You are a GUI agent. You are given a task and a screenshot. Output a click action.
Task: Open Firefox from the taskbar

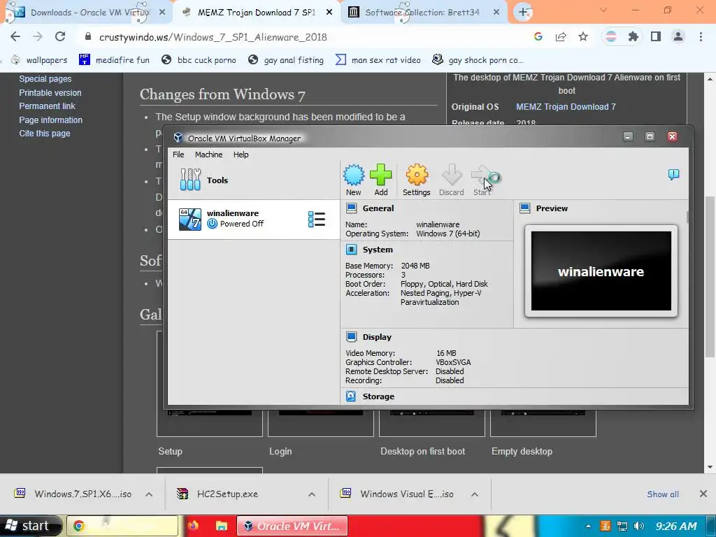[x=193, y=526]
